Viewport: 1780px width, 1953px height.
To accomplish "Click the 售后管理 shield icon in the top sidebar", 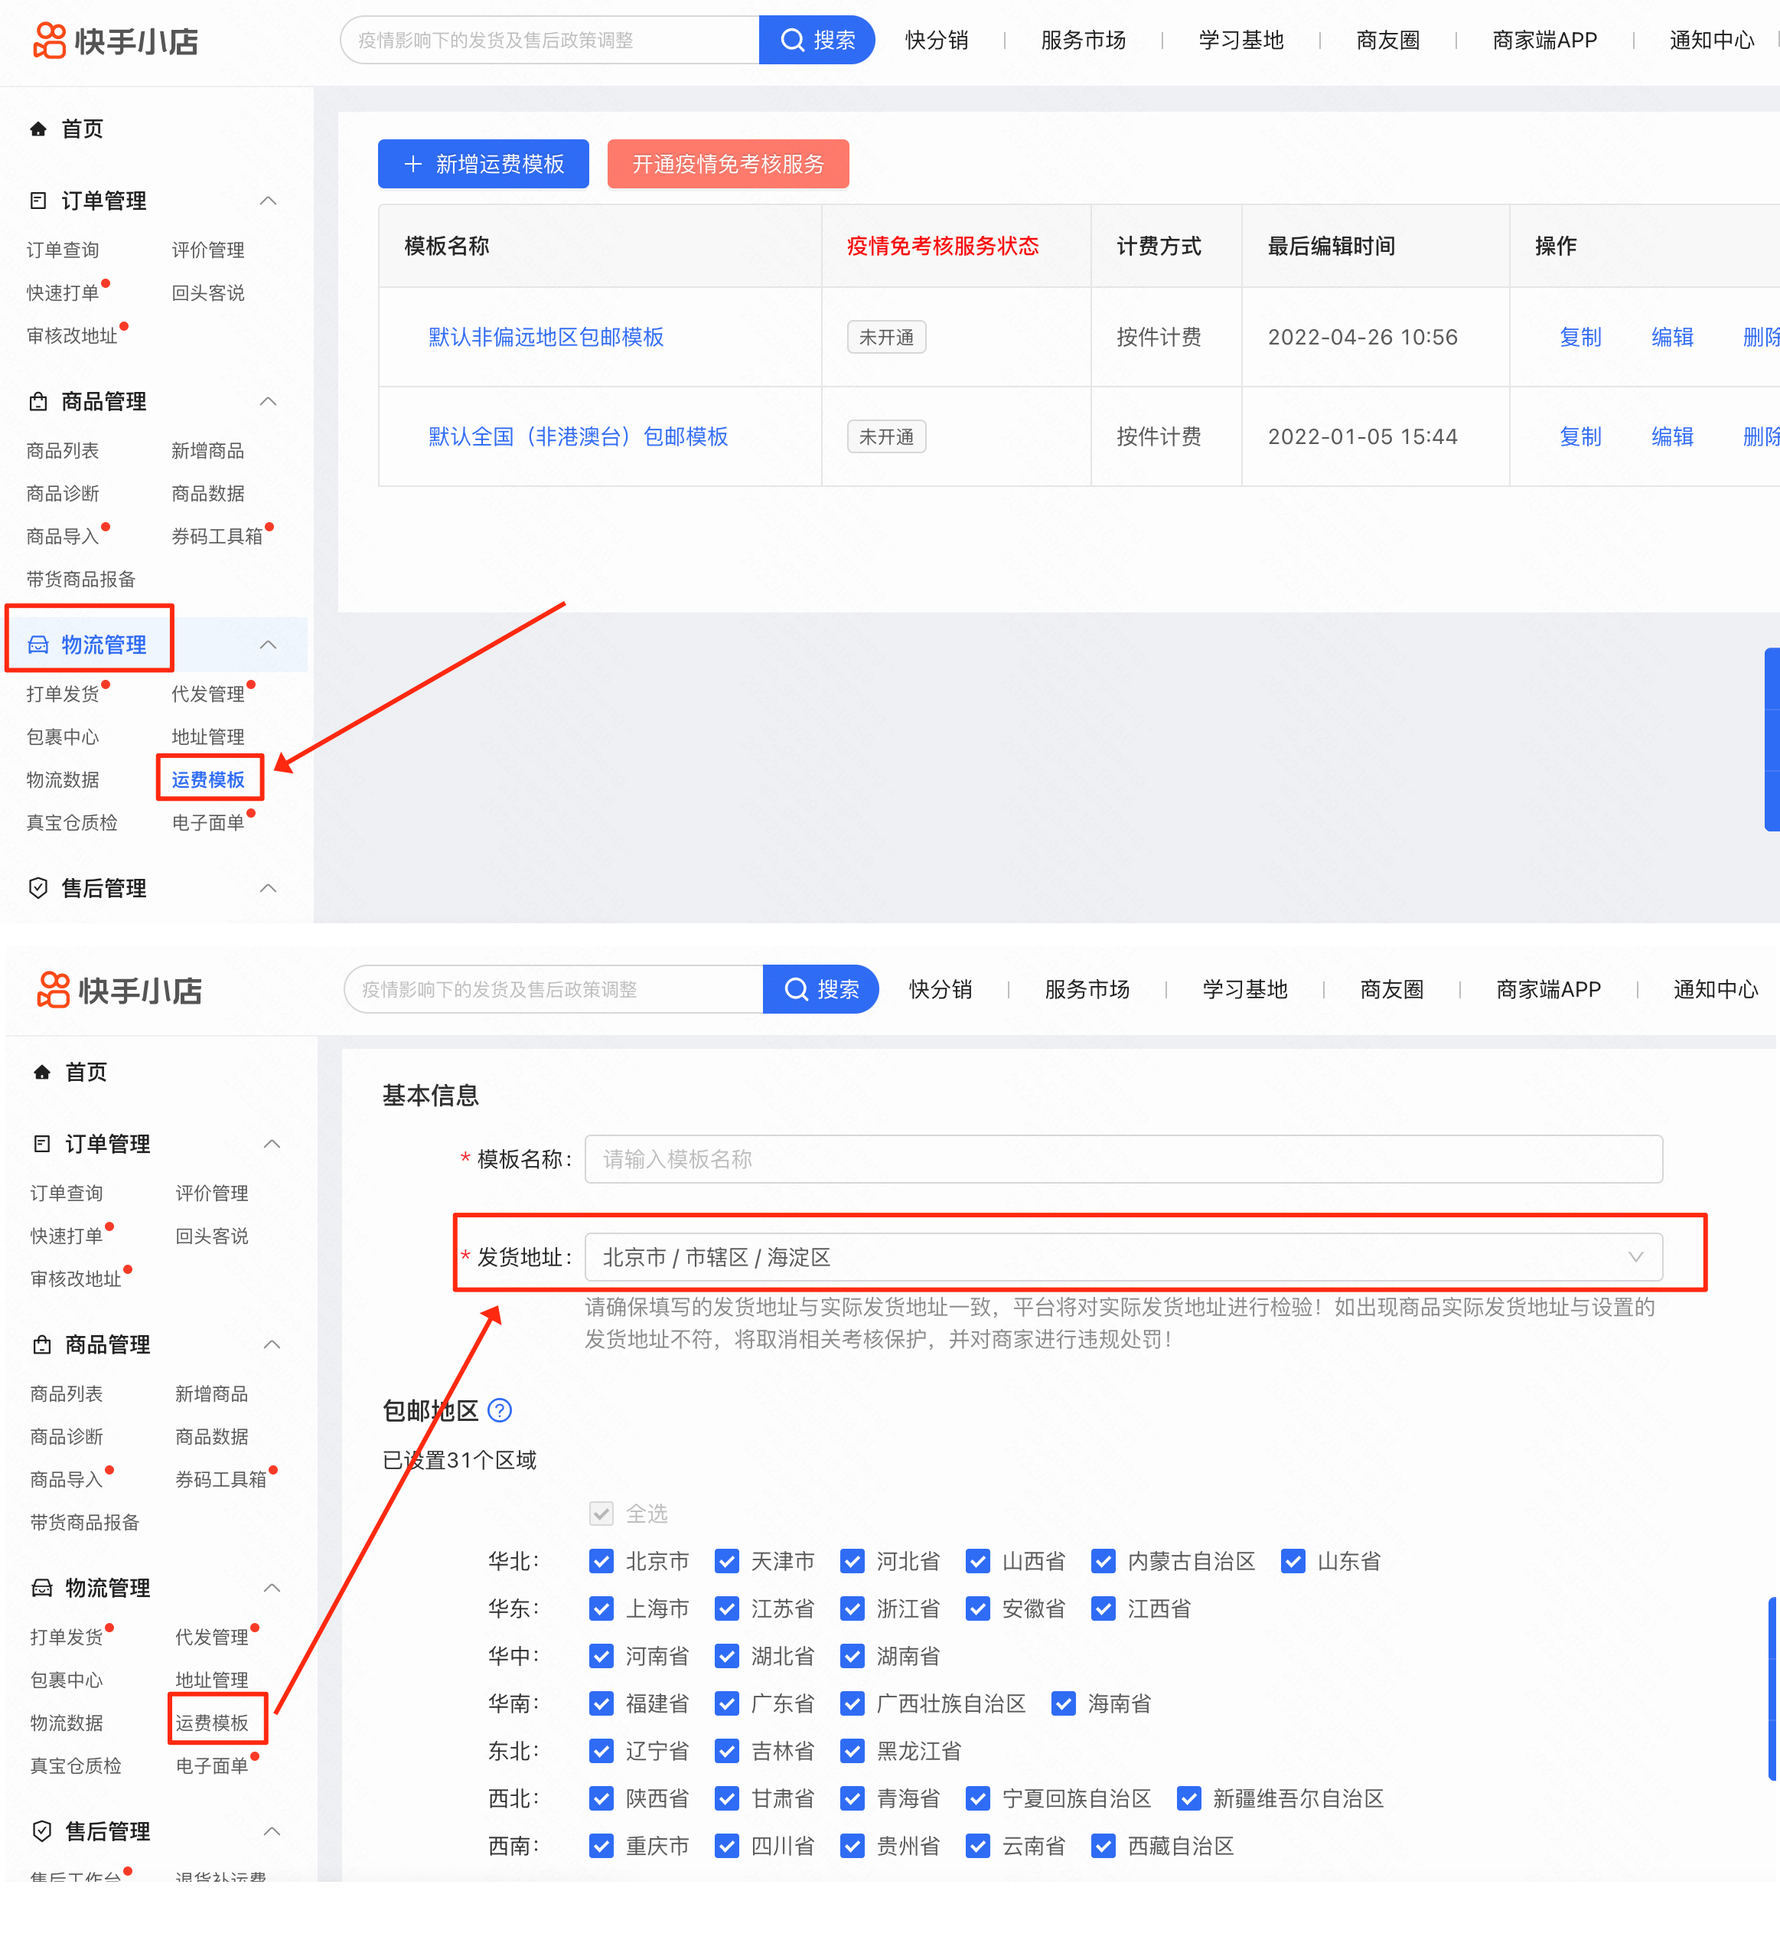I will pos(37,887).
